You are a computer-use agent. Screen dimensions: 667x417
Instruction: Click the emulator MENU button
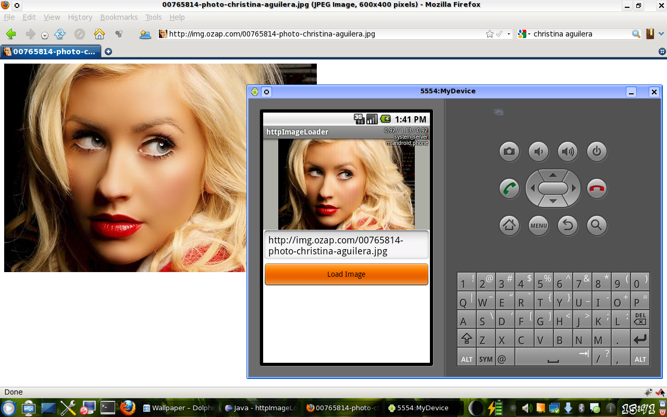(x=538, y=225)
